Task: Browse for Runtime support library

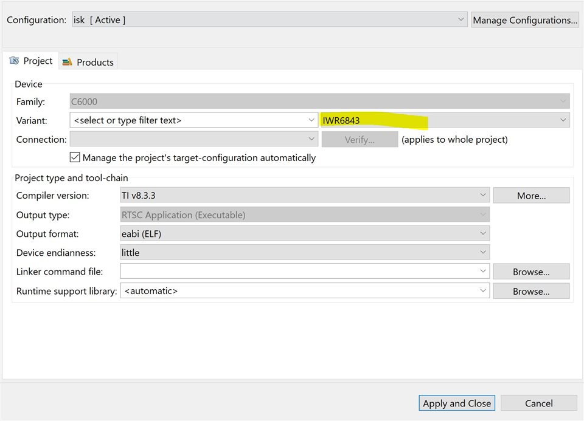Action: (531, 291)
